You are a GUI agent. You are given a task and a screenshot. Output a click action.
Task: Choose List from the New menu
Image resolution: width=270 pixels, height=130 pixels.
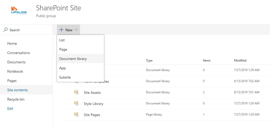[x=81, y=40]
